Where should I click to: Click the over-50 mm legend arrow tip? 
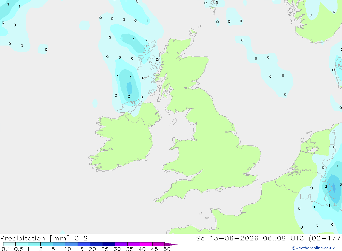point(171,244)
